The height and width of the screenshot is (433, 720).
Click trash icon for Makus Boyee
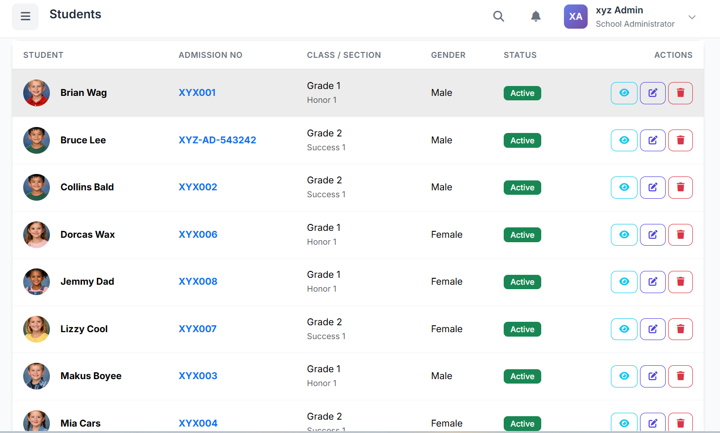pos(680,376)
